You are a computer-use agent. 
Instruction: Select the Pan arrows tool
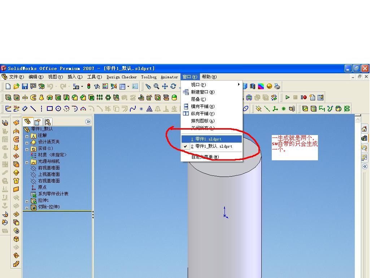click(165, 86)
